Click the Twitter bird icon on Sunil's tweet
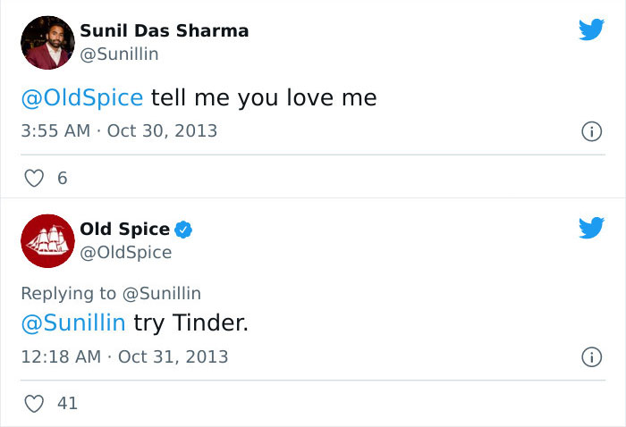 click(x=591, y=30)
